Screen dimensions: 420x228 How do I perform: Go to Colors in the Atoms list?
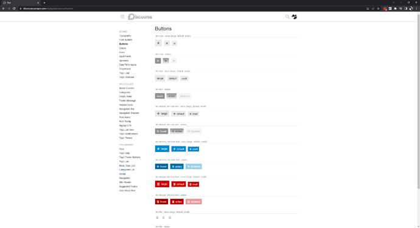(x=122, y=48)
